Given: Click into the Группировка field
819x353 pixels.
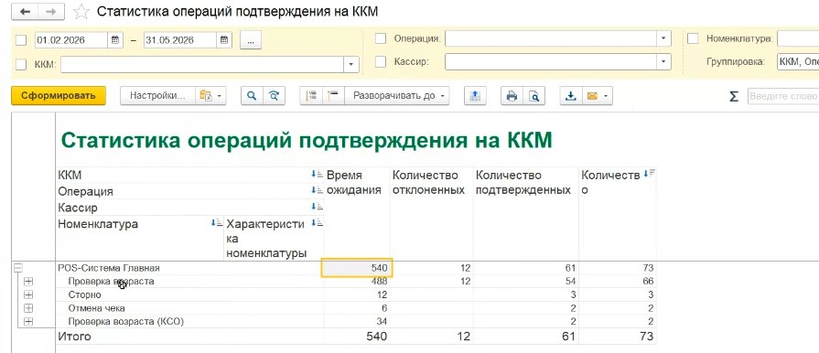Looking at the screenshot, I should tap(798, 61).
